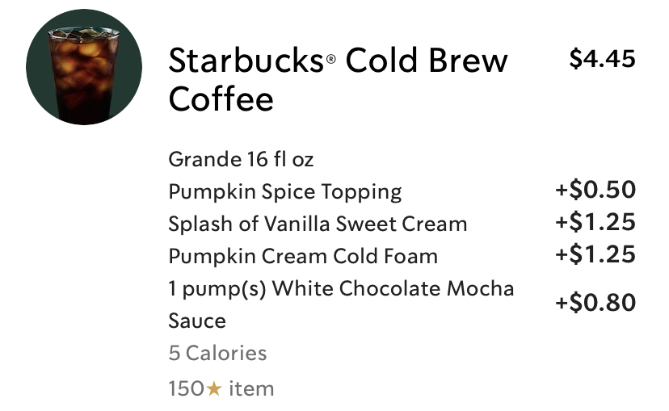Click the +$0.80 mocha sauce charge
Image resolution: width=669 pixels, height=411 pixels.
point(595,304)
